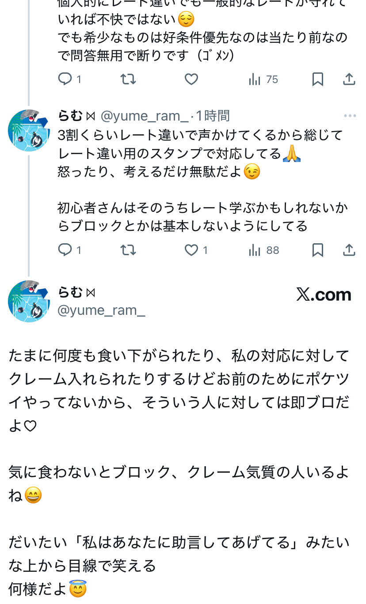View analytics showing 75 views
366x604 pixels.
[x=263, y=79]
